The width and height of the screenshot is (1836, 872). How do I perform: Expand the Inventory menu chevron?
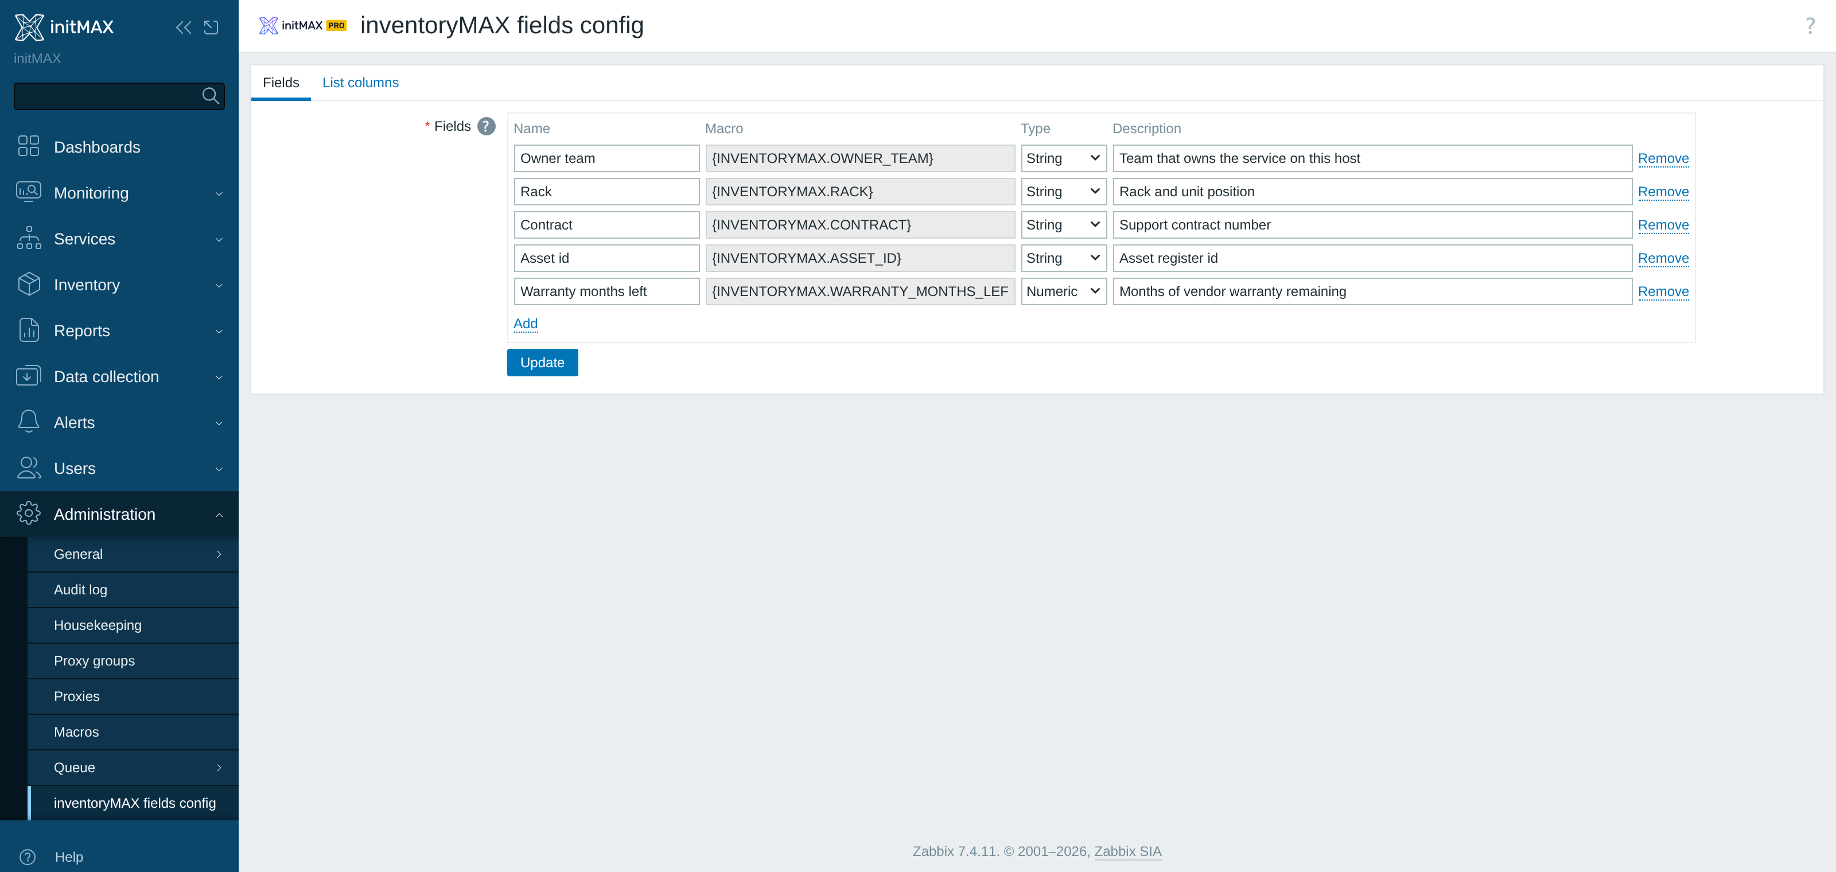tap(219, 285)
